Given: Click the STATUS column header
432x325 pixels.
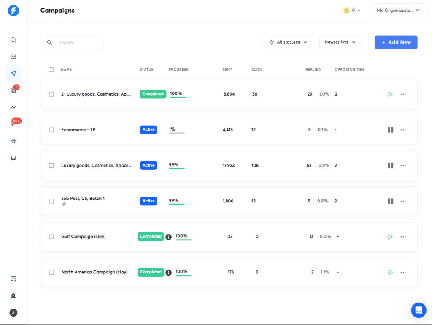Looking at the screenshot, I should pyautogui.click(x=146, y=70).
